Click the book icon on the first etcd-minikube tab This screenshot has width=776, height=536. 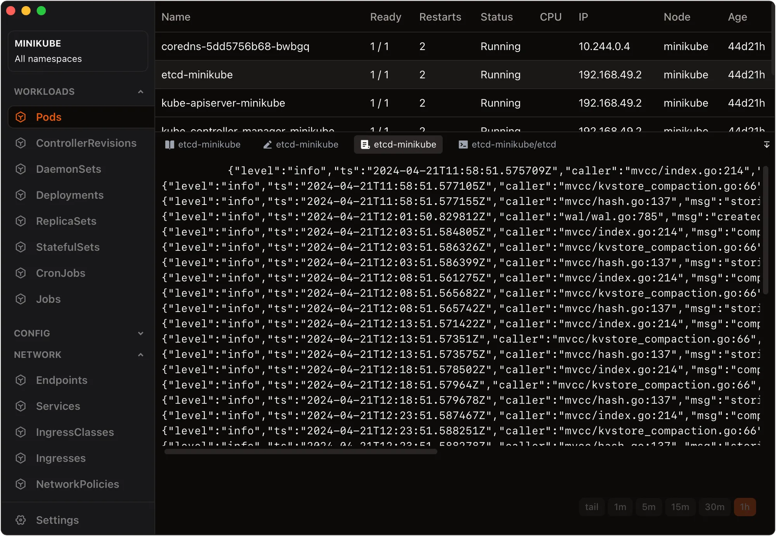[170, 144]
